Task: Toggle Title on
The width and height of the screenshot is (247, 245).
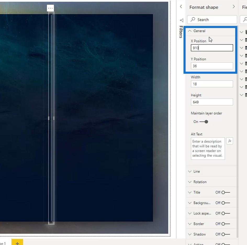Action: click(226, 192)
